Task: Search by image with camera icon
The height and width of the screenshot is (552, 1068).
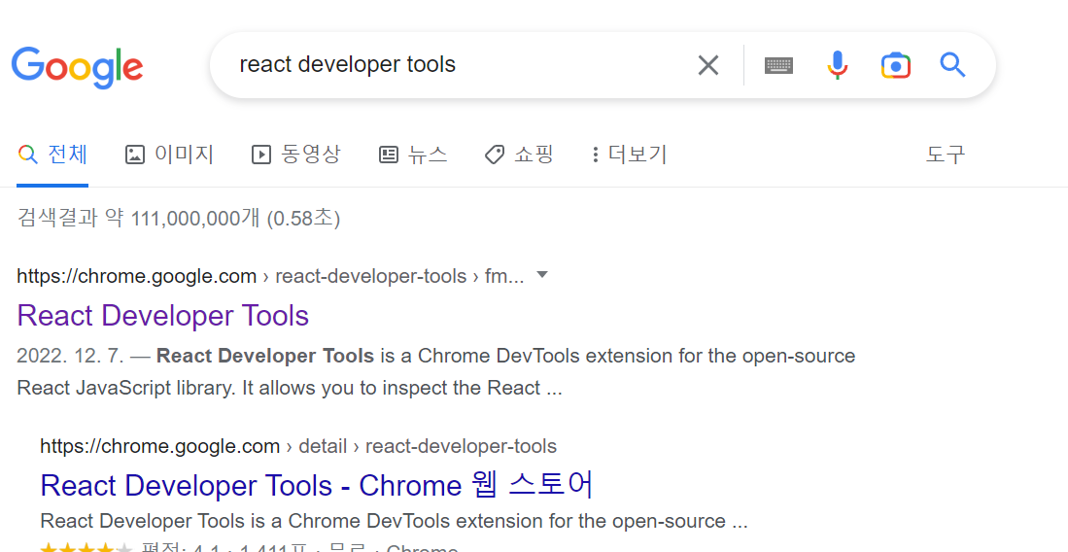Action: (896, 65)
